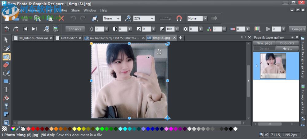307x139 pixels.
Task: Click the Enhance button
Action: (x=75, y=29)
